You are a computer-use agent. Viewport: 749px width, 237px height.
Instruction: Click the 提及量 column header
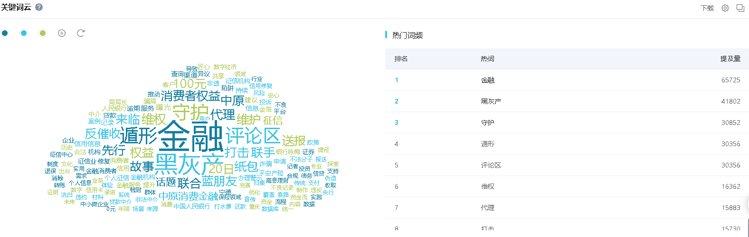730,59
